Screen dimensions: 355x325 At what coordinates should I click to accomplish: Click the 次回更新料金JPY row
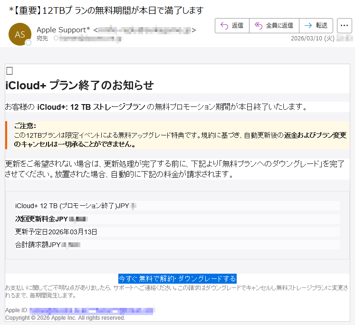pos(177,219)
